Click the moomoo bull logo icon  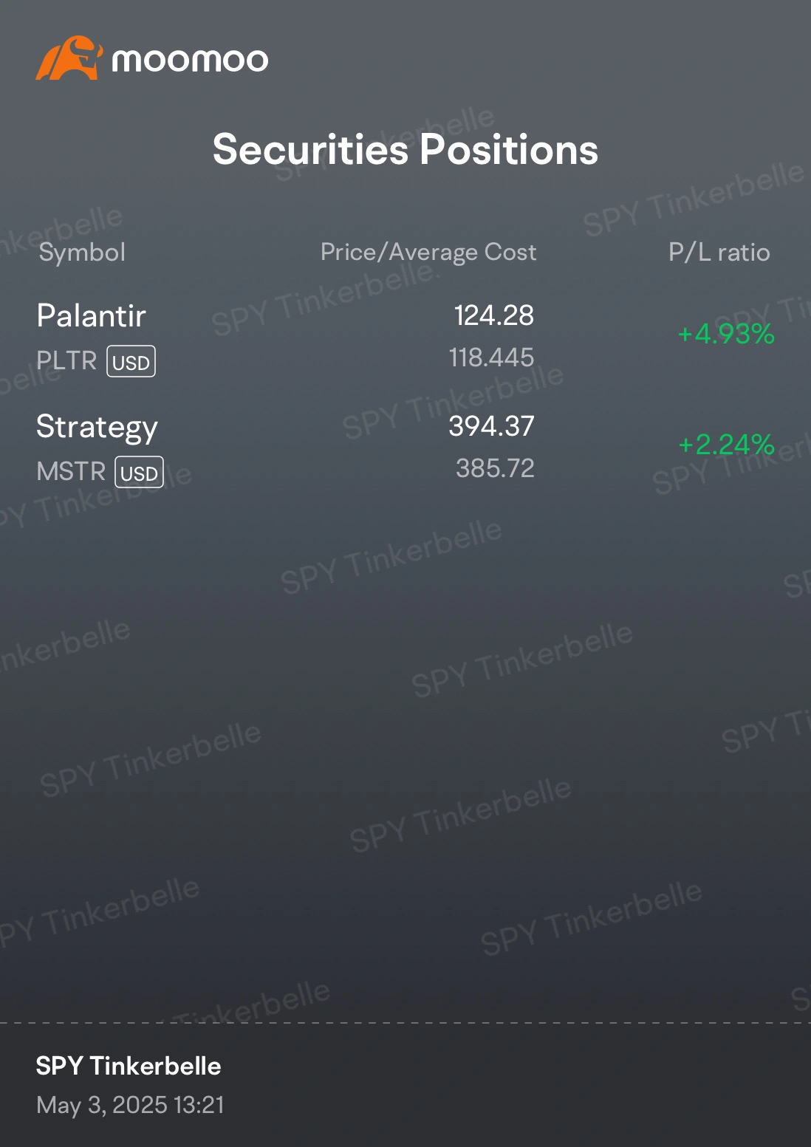coord(69,58)
